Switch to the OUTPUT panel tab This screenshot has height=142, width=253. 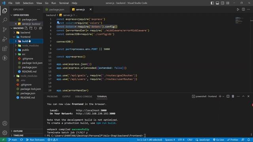[66, 96]
